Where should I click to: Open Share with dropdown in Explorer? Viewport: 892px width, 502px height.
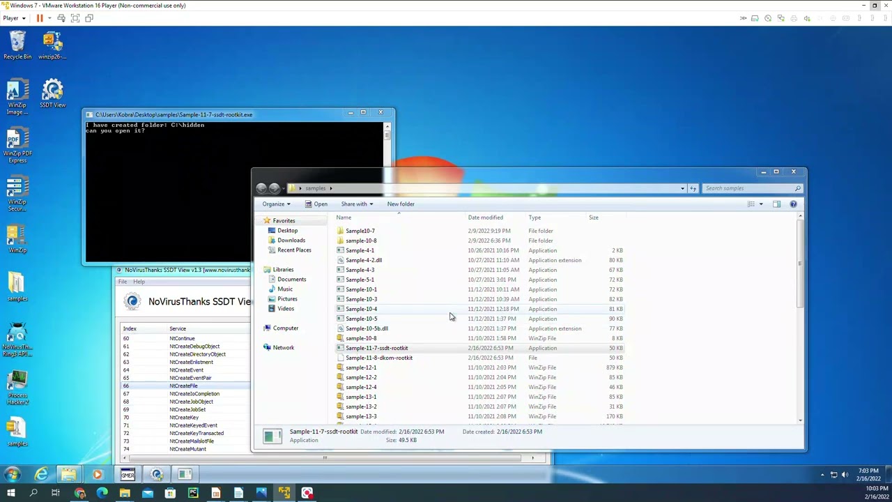(357, 204)
